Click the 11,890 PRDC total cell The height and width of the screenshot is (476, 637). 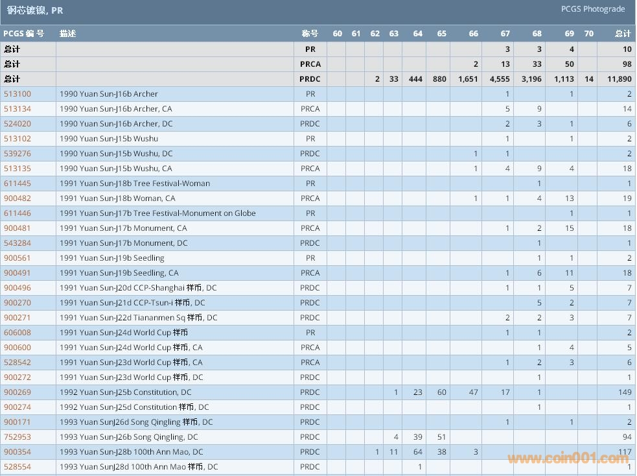[x=618, y=79]
